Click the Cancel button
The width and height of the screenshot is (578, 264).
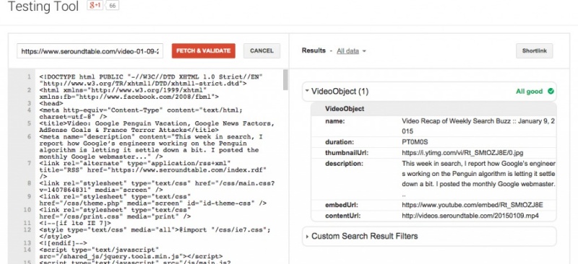[x=262, y=50]
